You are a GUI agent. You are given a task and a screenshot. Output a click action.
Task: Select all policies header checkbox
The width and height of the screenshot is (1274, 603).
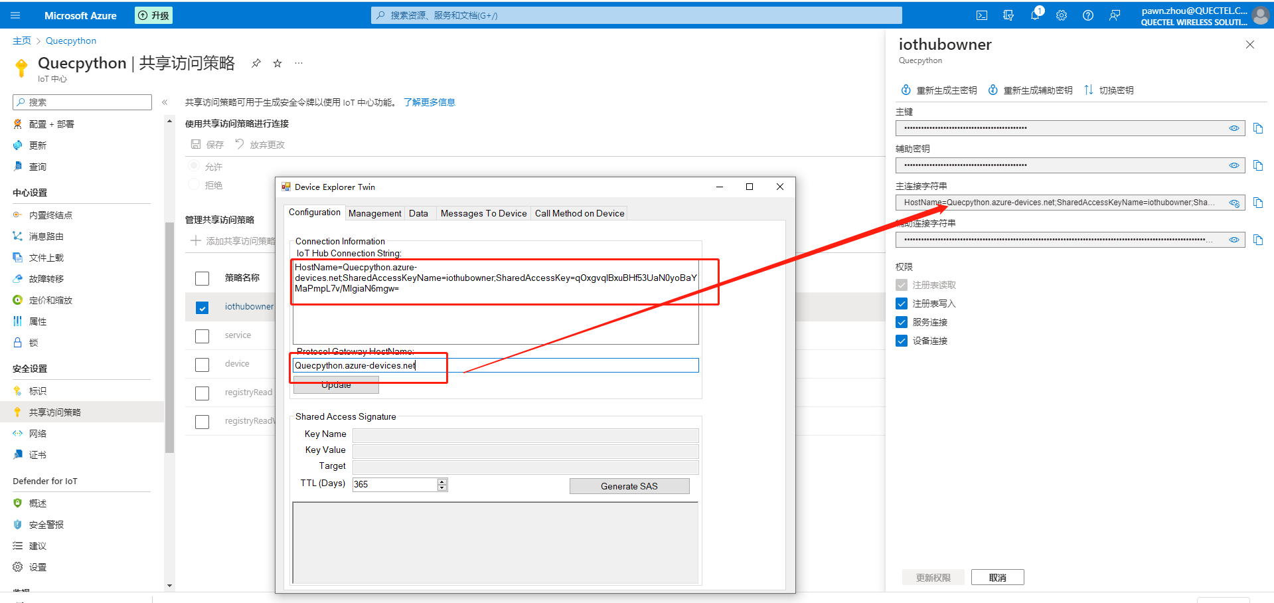202,278
